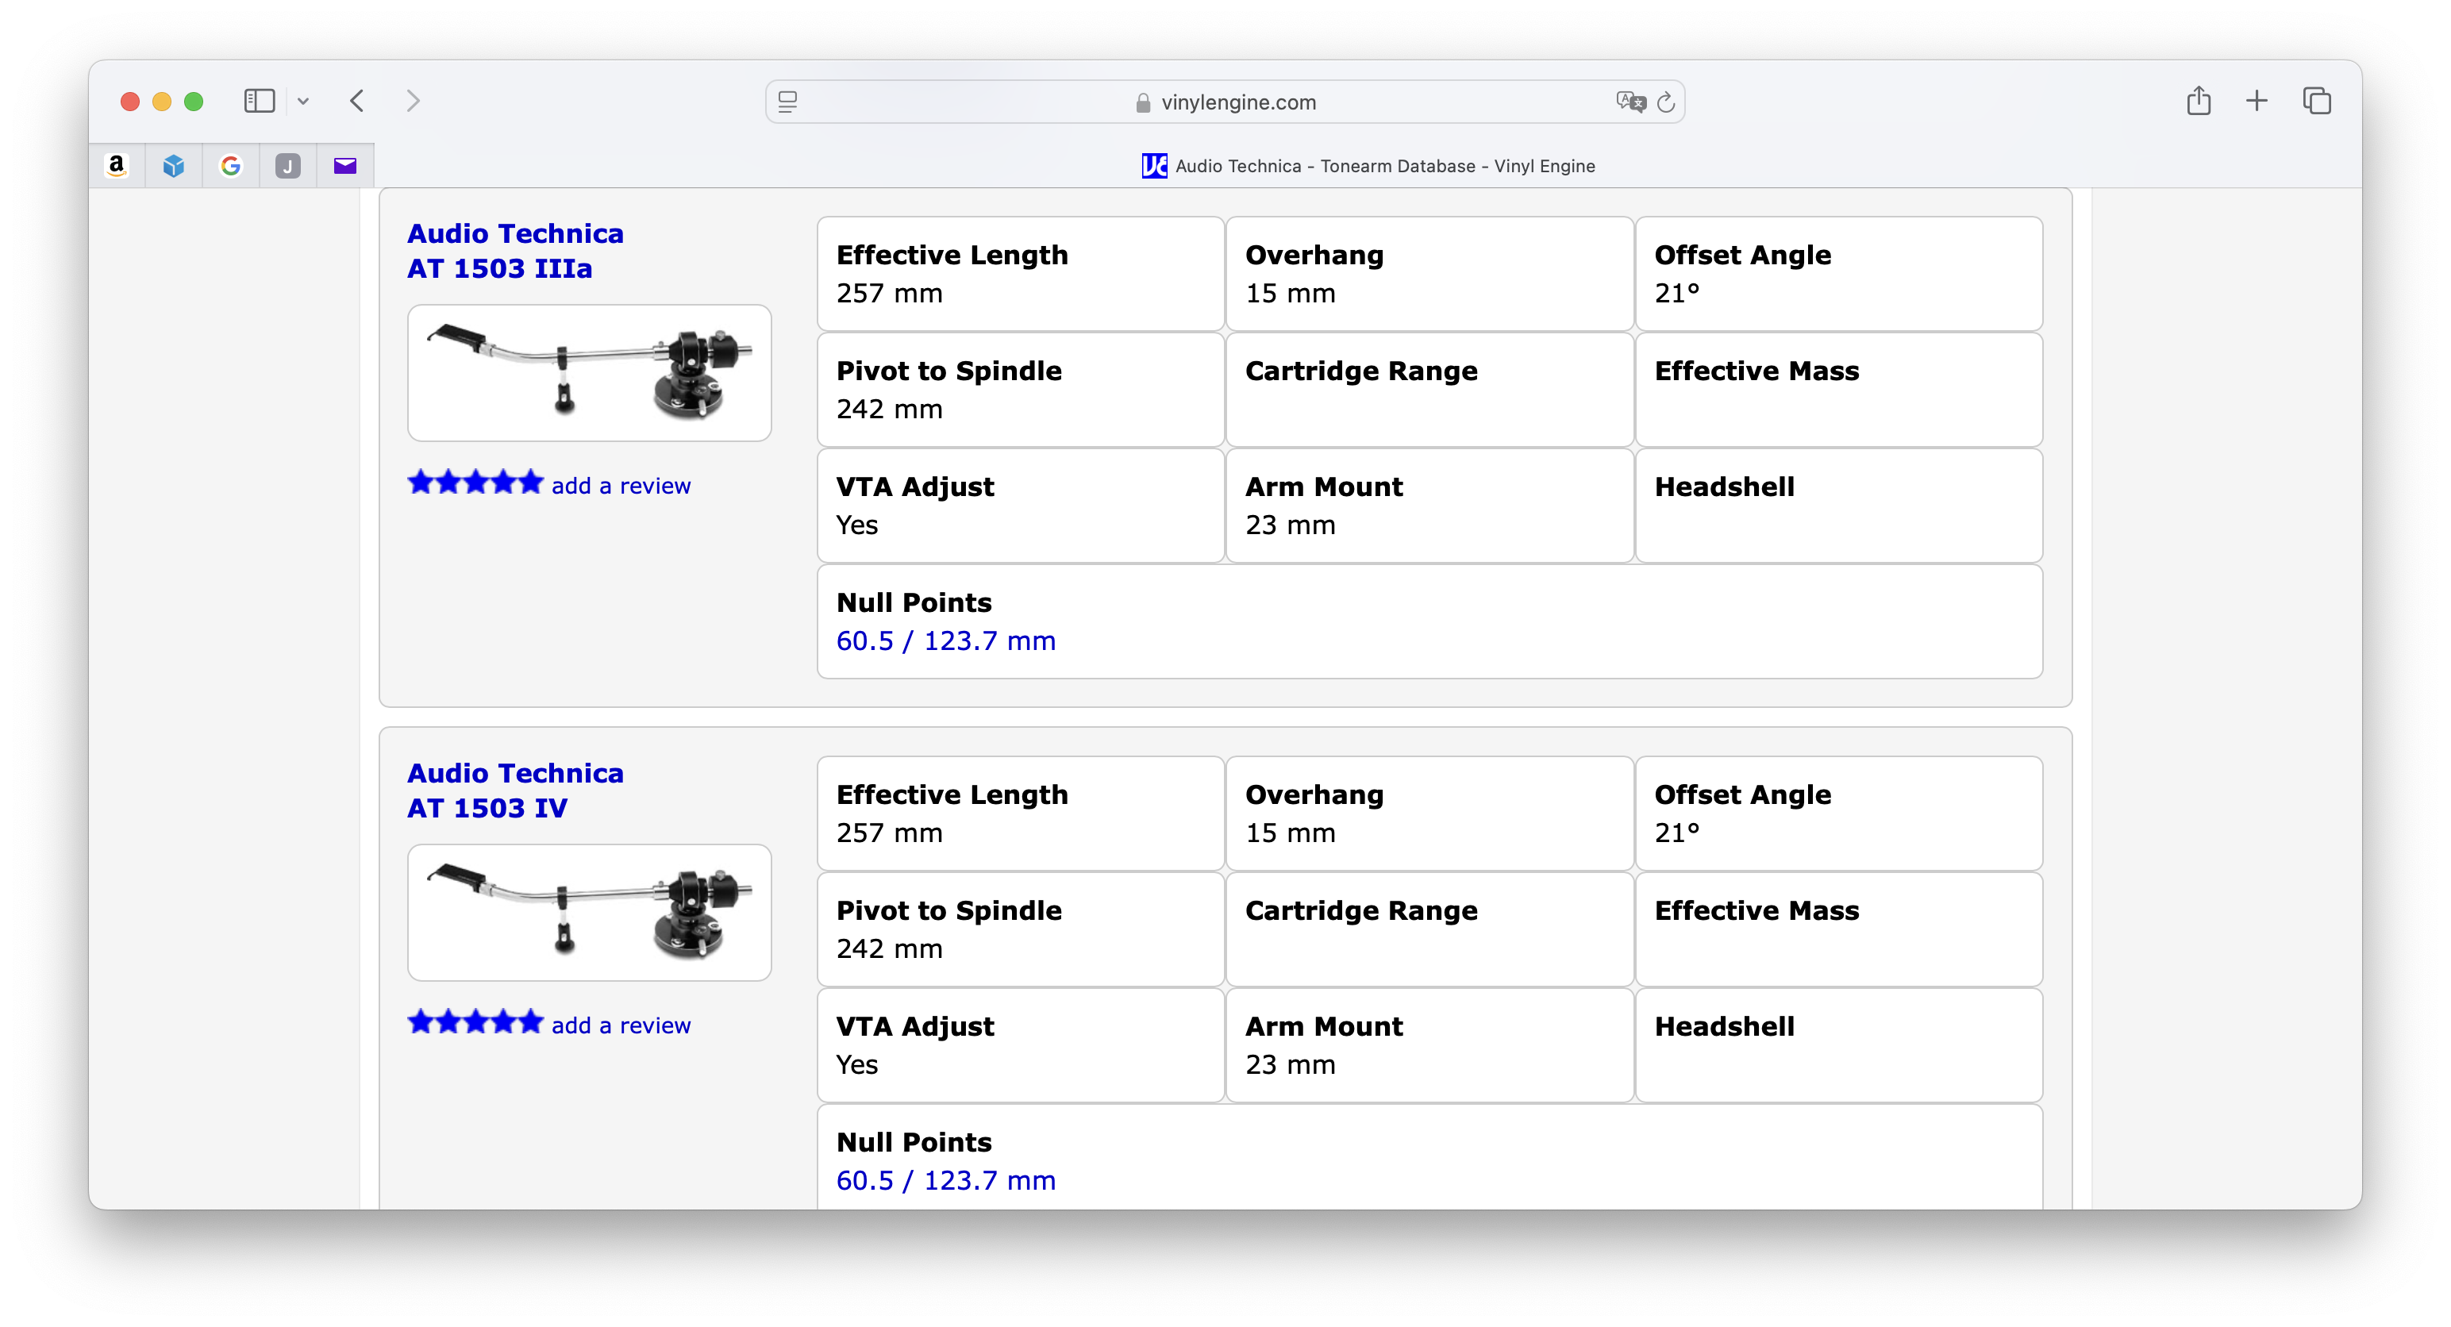
Task: Click the AT 1503 IV tonearm thumbnail
Action: click(589, 912)
